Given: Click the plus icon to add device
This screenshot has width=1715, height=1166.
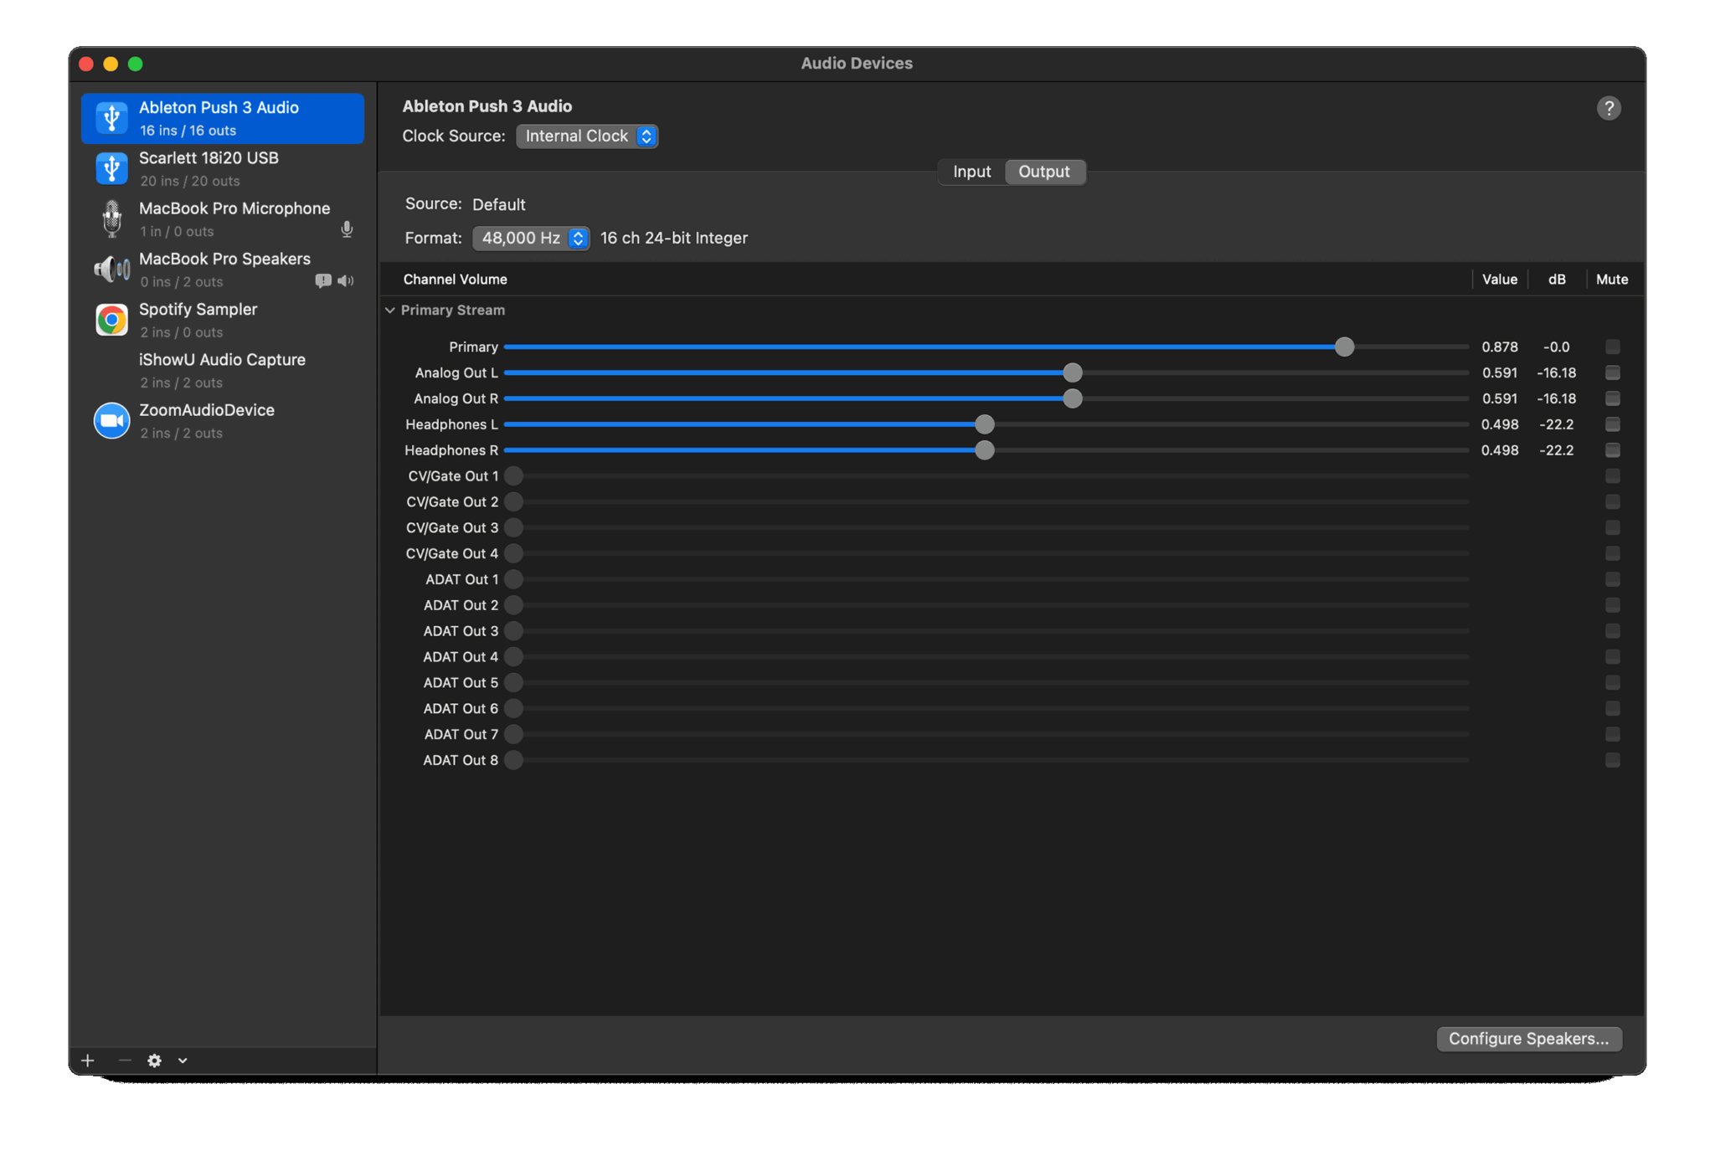Looking at the screenshot, I should [x=88, y=1061].
